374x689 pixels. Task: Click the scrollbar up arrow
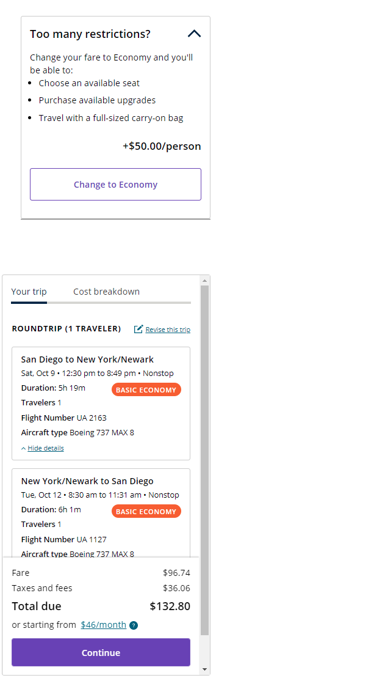pyautogui.click(x=204, y=281)
